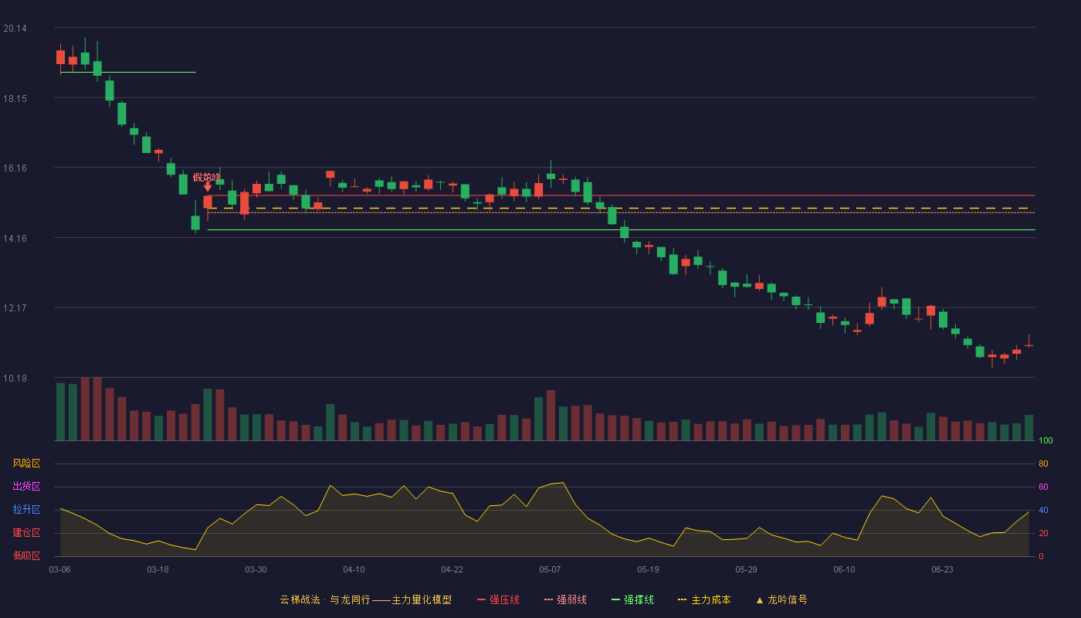Click the 03-06 date label
Screen dimensions: 1081x618
click(x=59, y=569)
